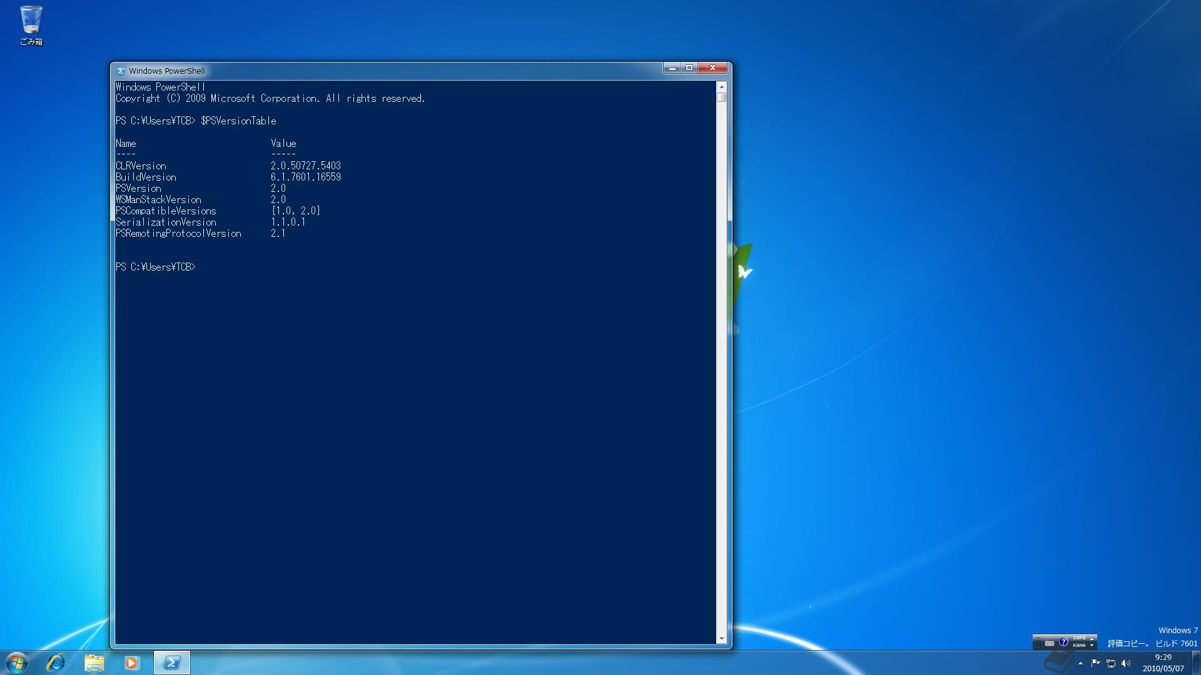Click the Value column header

pos(283,144)
